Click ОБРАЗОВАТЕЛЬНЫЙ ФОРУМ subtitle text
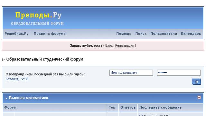This screenshot has width=206, height=116. pyautogui.click(x=37, y=24)
